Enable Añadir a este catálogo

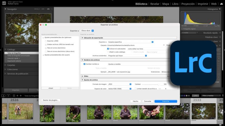(108, 52)
